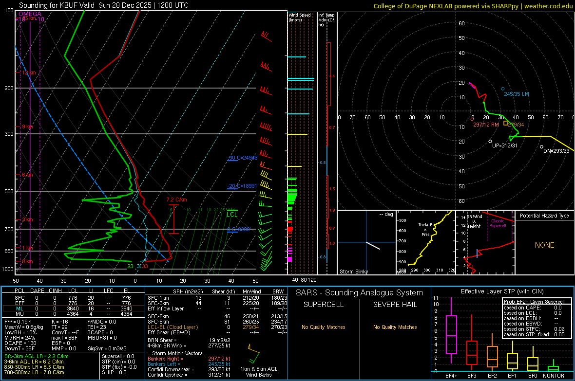Screen dimensions: 575x381
Task: Select the highlighted ML parcel row
Action: click(x=73, y=308)
